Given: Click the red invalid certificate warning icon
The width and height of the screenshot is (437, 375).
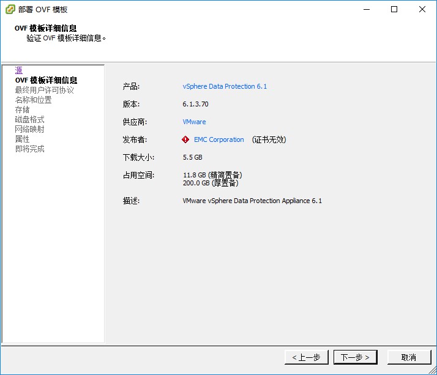Looking at the screenshot, I should point(185,139).
